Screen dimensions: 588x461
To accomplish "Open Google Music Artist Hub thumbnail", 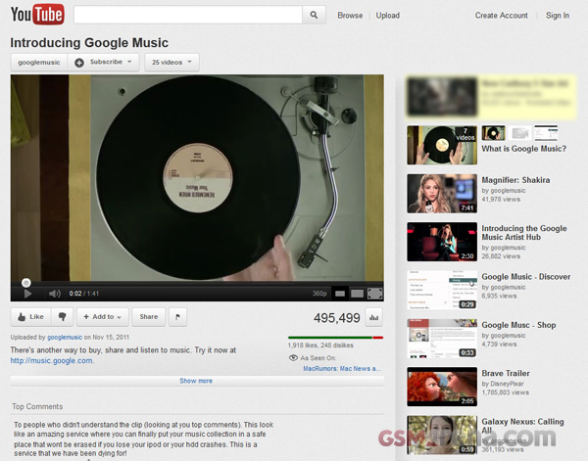I will coord(442,242).
